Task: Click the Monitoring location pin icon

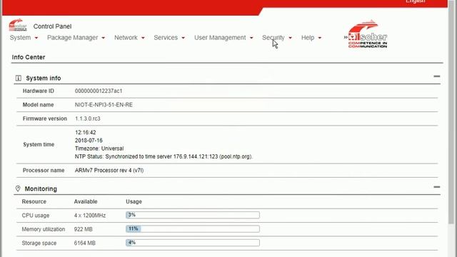Action: (18, 188)
